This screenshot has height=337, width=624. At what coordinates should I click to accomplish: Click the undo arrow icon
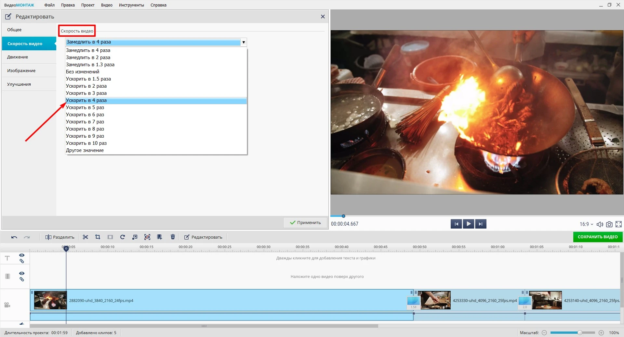point(14,237)
